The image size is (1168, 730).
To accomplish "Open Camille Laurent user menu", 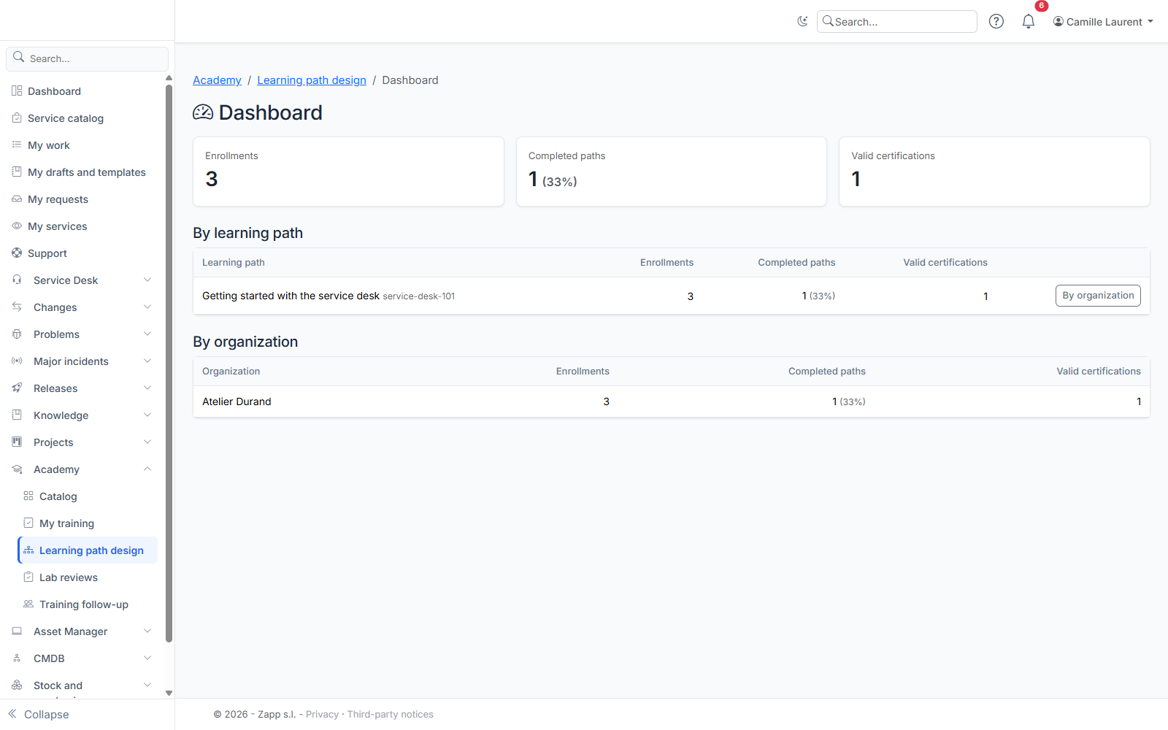I will (x=1103, y=22).
